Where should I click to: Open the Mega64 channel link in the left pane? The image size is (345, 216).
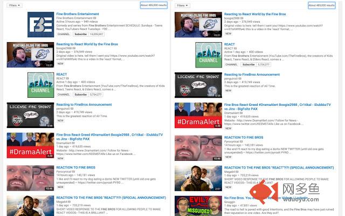coord(61,201)
